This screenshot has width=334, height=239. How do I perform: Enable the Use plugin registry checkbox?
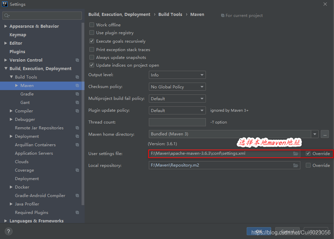click(92, 33)
